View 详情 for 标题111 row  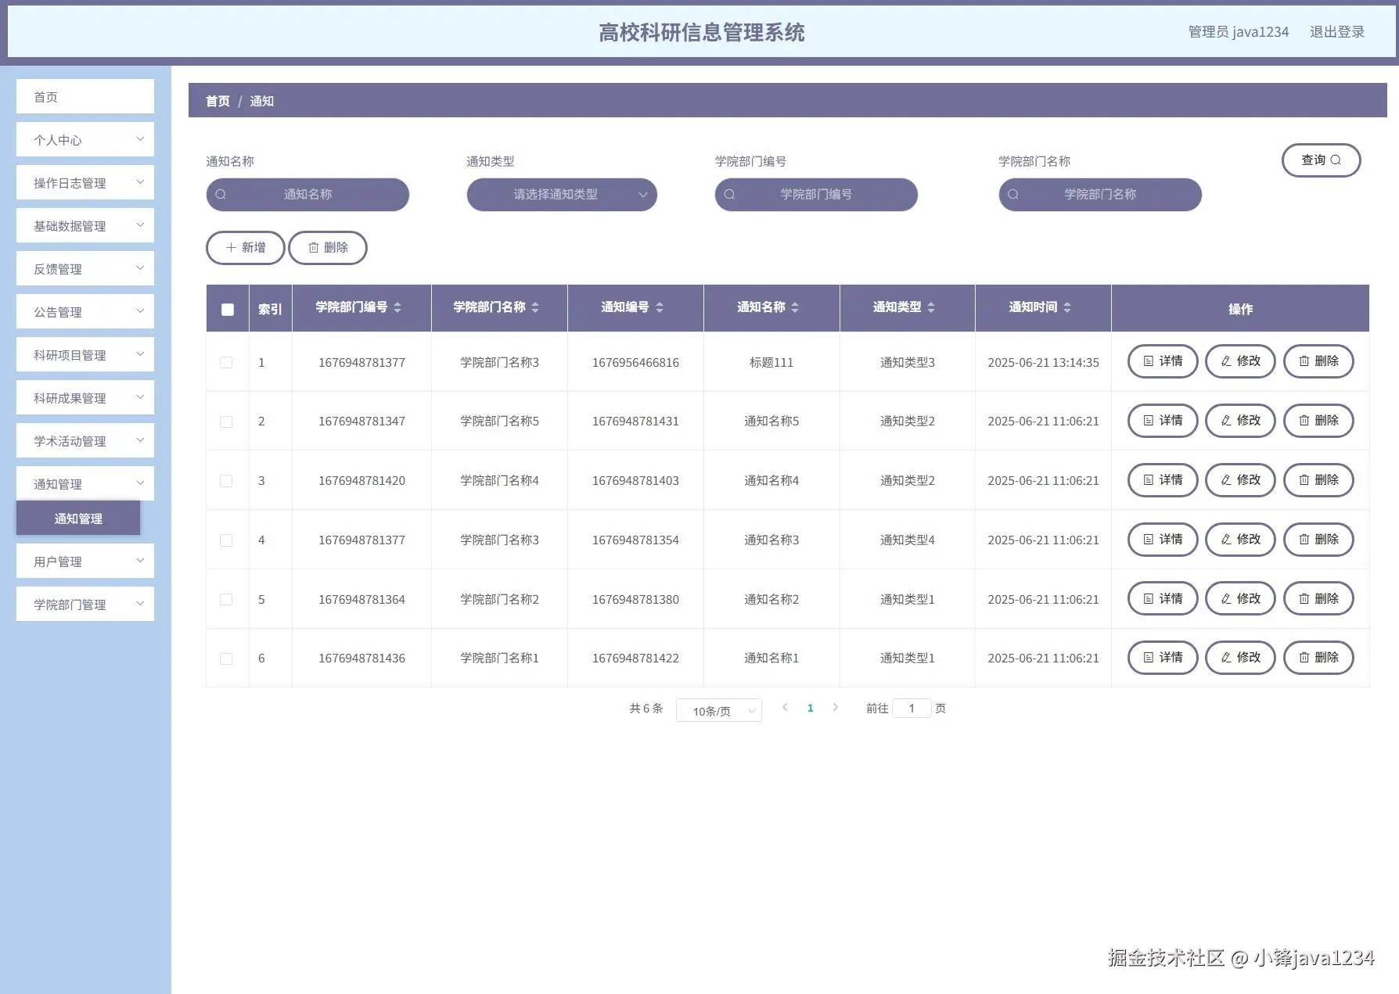tap(1163, 361)
